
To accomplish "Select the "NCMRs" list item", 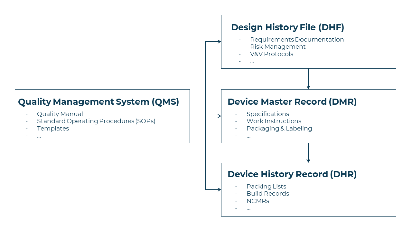I will click(258, 201).
